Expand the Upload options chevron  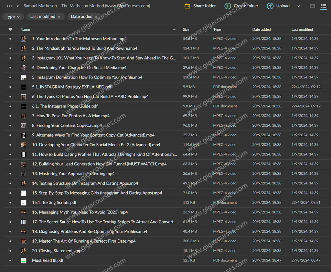(299, 6)
